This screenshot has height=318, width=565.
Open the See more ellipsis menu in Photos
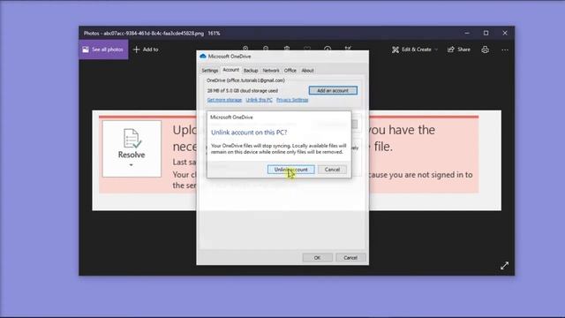(505, 49)
